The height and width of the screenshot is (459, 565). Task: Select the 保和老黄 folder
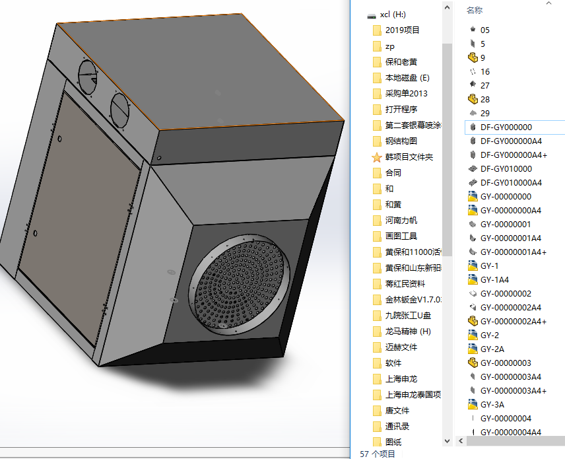coord(401,62)
